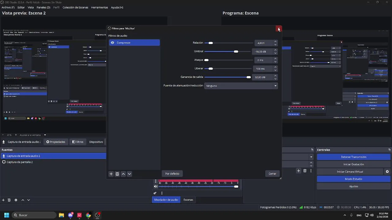Decrease the Umbral value with down arrow

(x=275, y=53)
